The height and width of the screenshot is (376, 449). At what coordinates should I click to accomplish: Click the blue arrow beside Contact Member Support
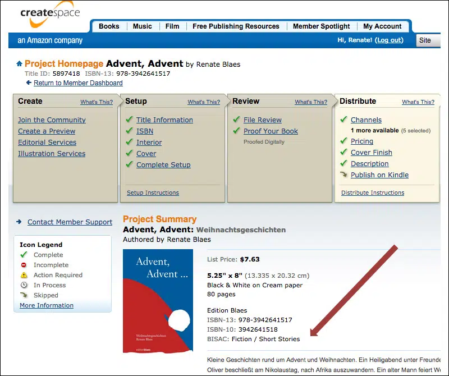(19, 222)
